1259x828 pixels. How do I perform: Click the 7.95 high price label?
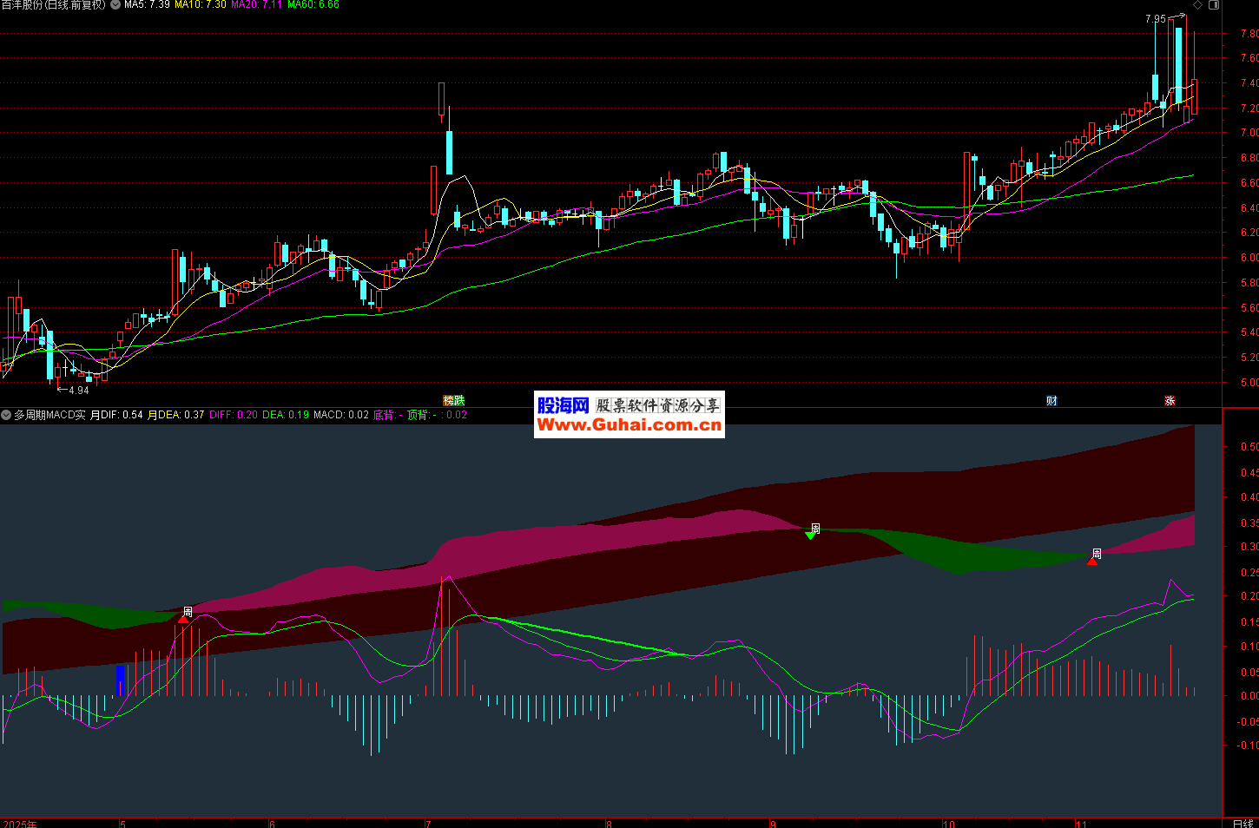coord(1155,19)
